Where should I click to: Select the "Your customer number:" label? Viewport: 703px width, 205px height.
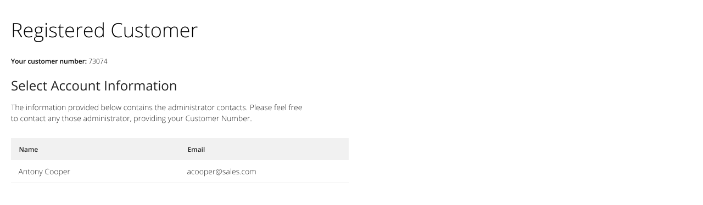(49, 61)
